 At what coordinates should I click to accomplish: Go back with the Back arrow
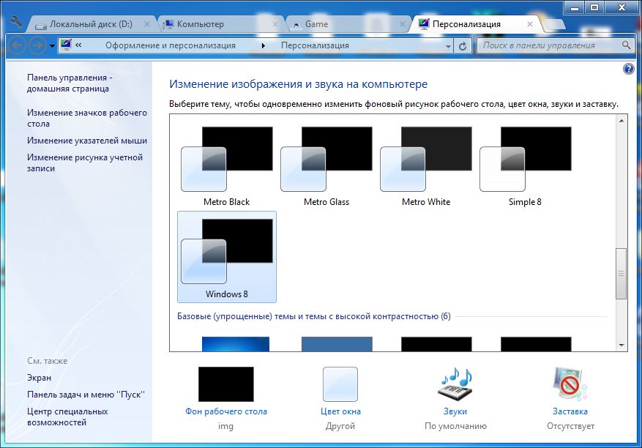tap(17, 45)
